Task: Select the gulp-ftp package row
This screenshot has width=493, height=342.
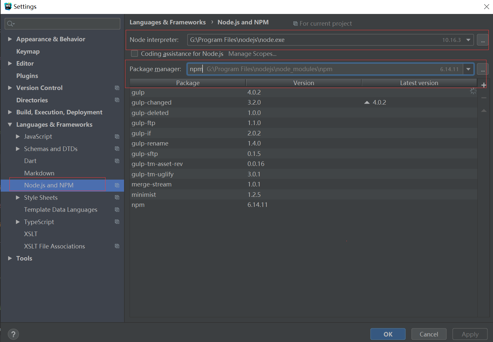Action: tap(303, 123)
